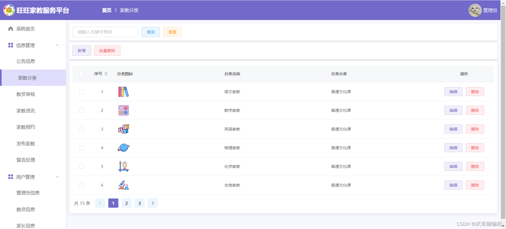Delete the 生物家教 row
The image size is (506, 229).
coord(475,185)
